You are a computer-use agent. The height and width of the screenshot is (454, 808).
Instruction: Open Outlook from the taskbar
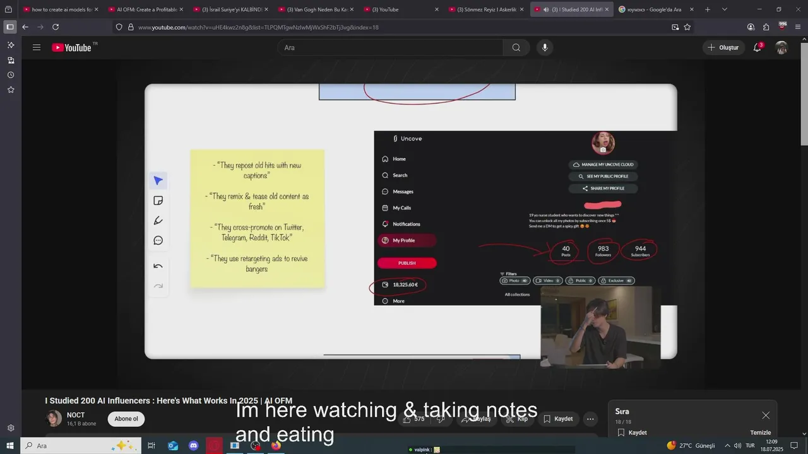(x=173, y=446)
